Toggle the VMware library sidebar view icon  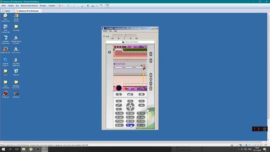click(x=88, y=5)
